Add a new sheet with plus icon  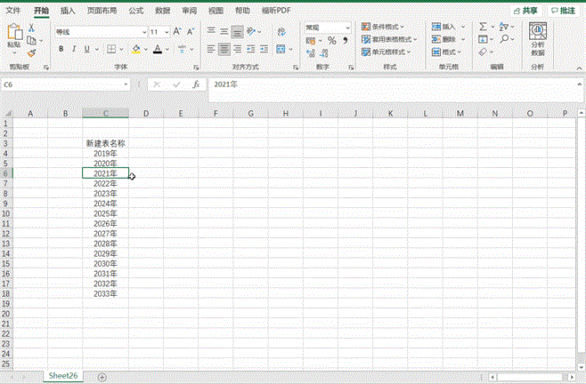point(102,377)
